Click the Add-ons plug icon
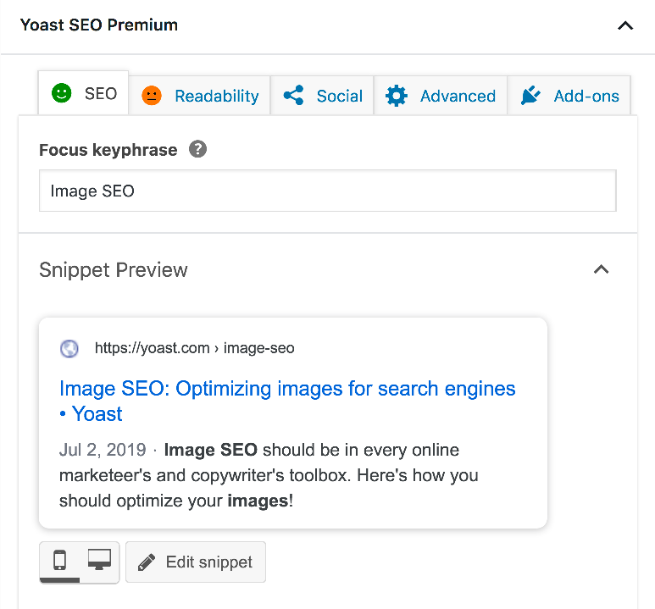Viewport: 655px width, 609px height. tap(531, 96)
